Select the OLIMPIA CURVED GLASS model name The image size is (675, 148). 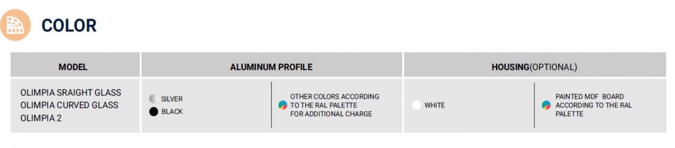[x=69, y=105]
